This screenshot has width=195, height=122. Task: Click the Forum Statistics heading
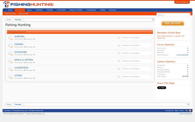166,45
